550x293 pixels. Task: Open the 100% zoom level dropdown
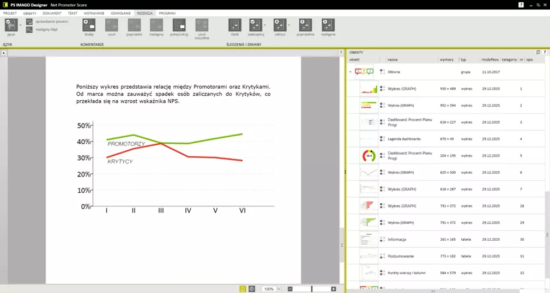click(279, 289)
